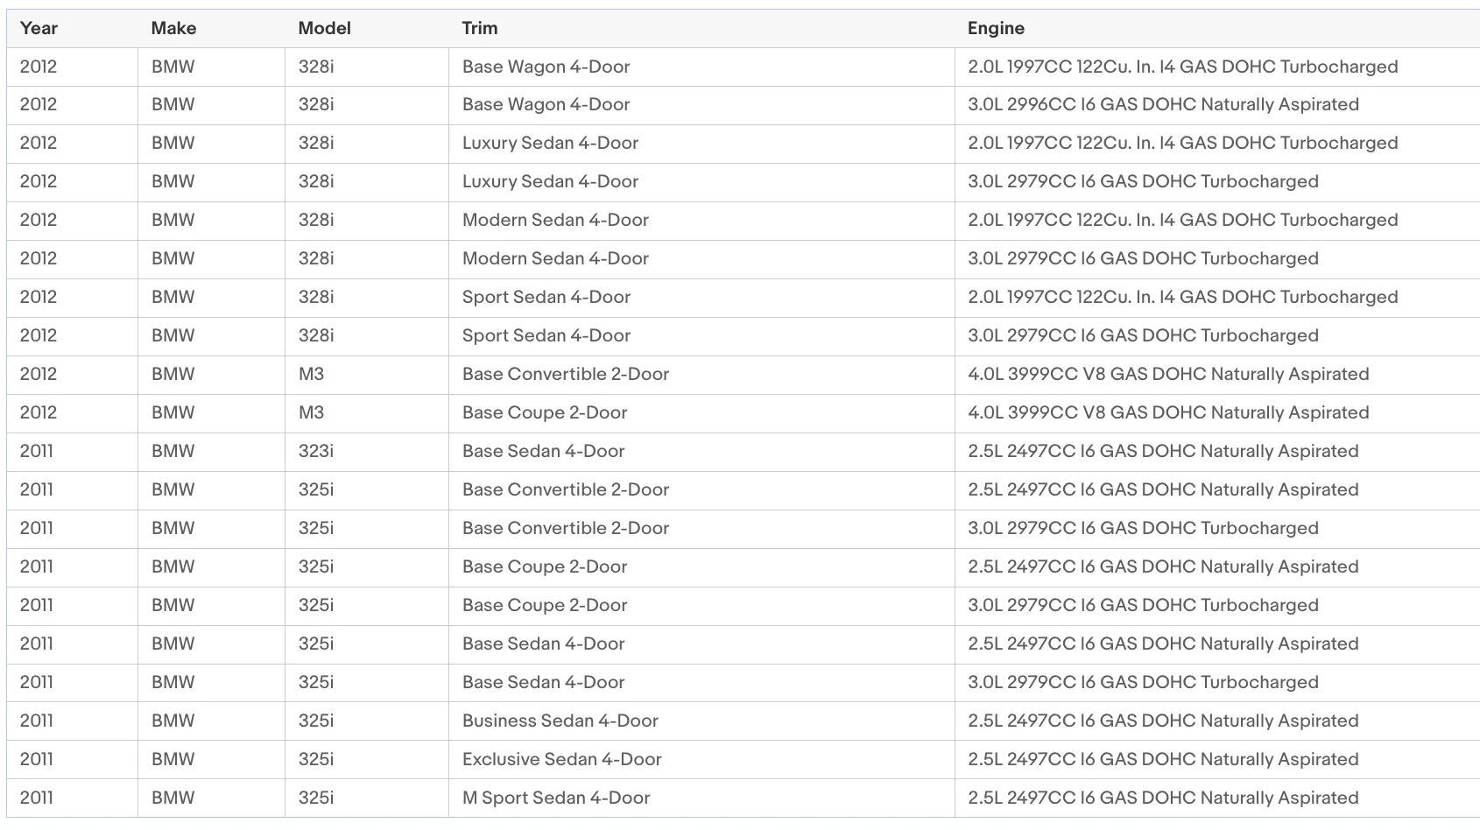Screen dimensions: 1480x830
Task: Select the 325i model cell in the M Sport Sedan row
Action: pyautogui.click(x=366, y=798)
